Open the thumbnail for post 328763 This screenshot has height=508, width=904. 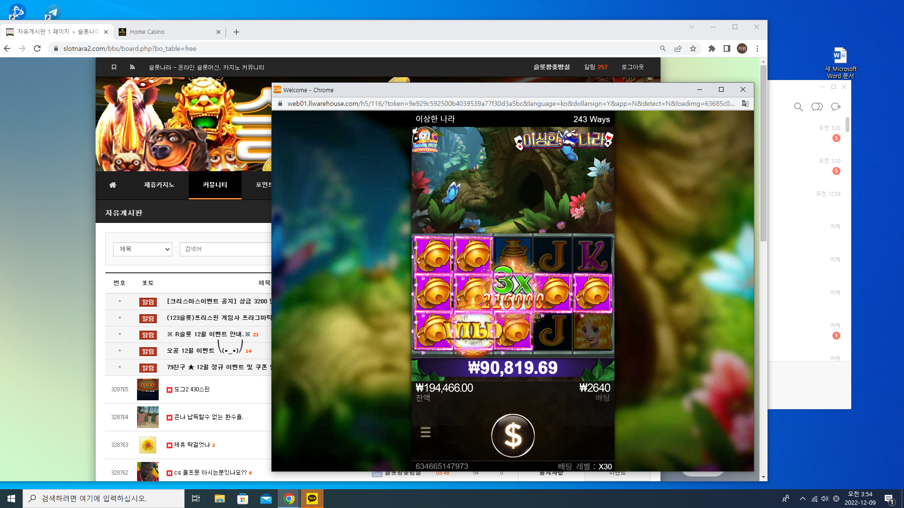point(148,445)
